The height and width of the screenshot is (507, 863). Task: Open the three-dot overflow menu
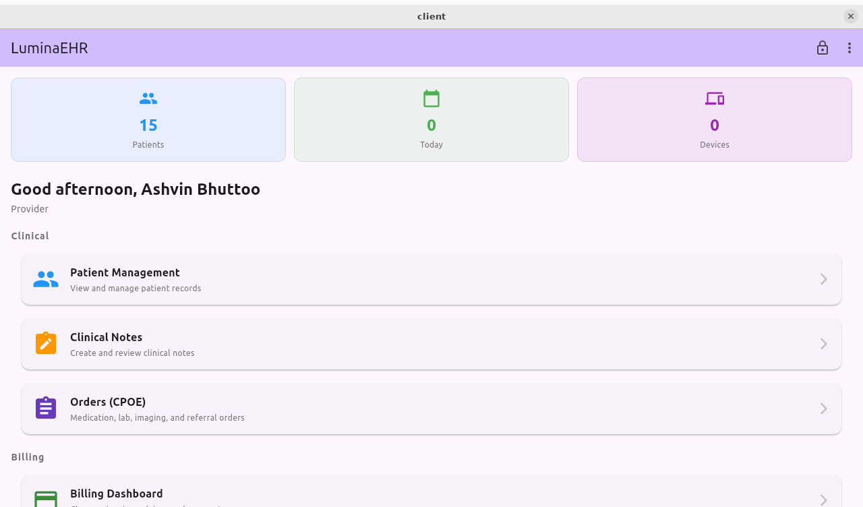tap(849, 48)
